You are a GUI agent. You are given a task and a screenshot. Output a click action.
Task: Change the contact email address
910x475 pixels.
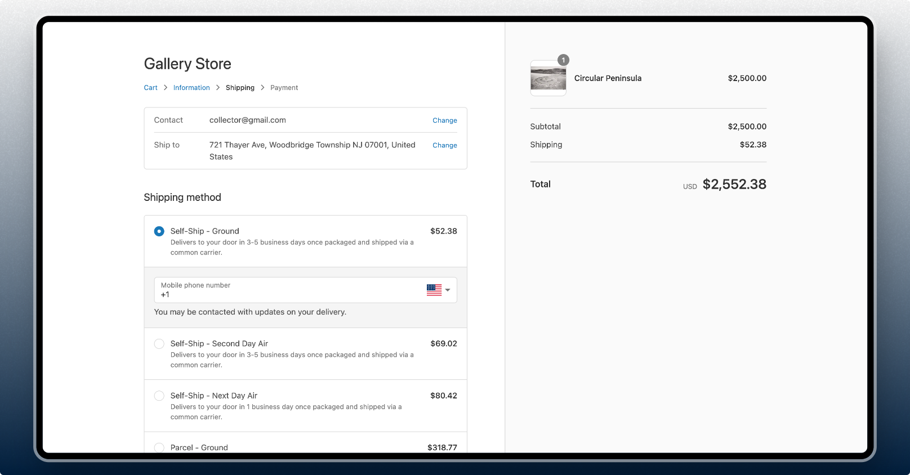[x=444, y=120]
